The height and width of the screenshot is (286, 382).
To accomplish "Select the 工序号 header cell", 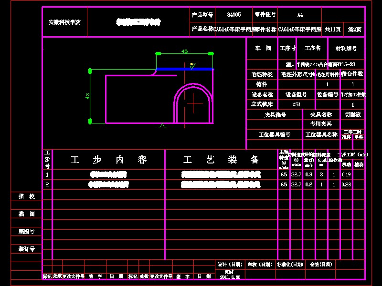I will [x=287, y=48].
